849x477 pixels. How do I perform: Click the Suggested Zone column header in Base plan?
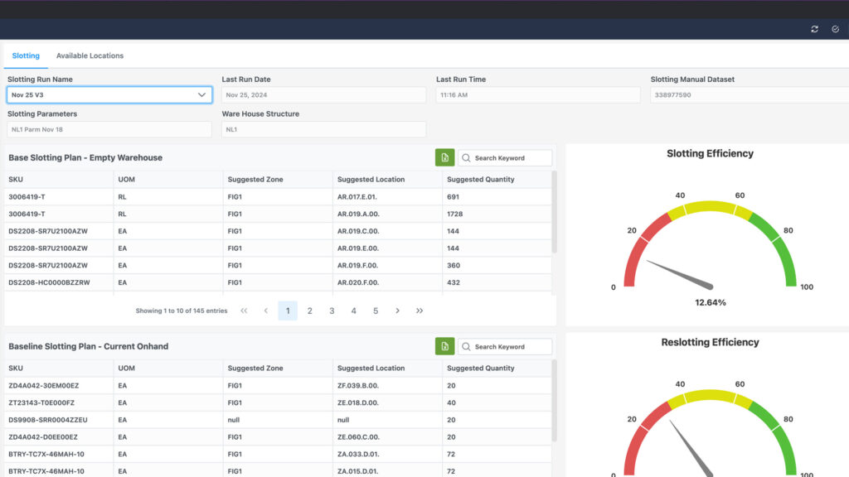pos(255,179)
